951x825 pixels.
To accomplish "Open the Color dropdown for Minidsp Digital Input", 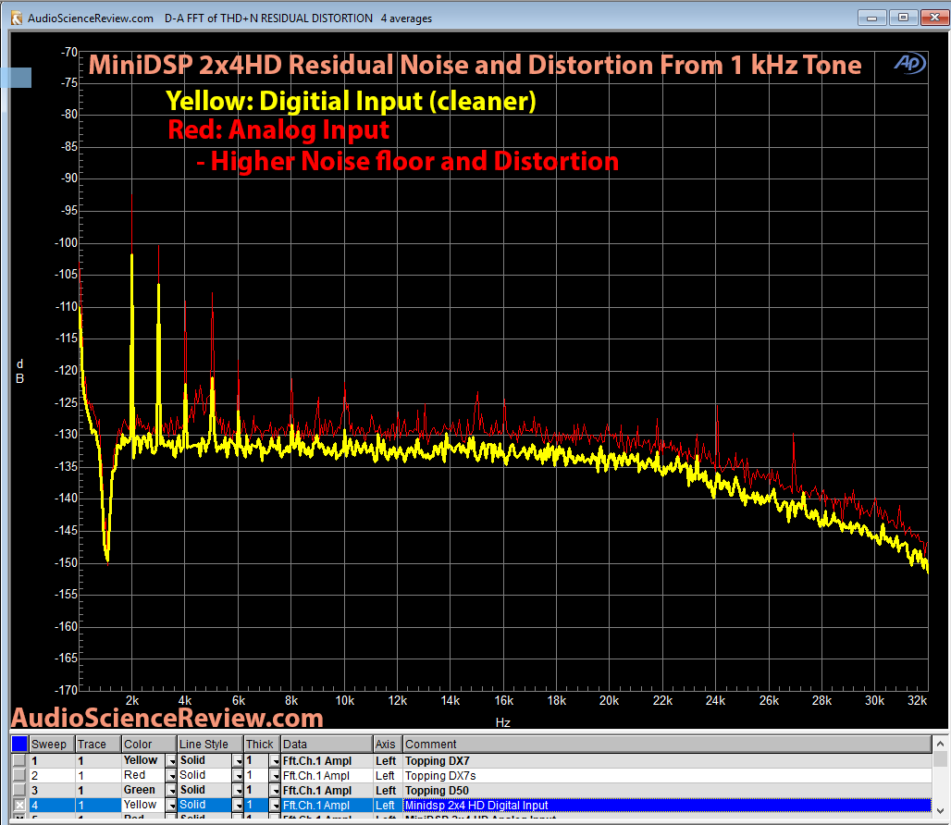I will (172, 805).
